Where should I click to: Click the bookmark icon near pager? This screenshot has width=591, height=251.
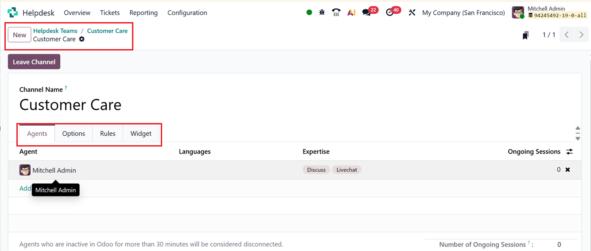pyautogui.click(x=525, y=35)
